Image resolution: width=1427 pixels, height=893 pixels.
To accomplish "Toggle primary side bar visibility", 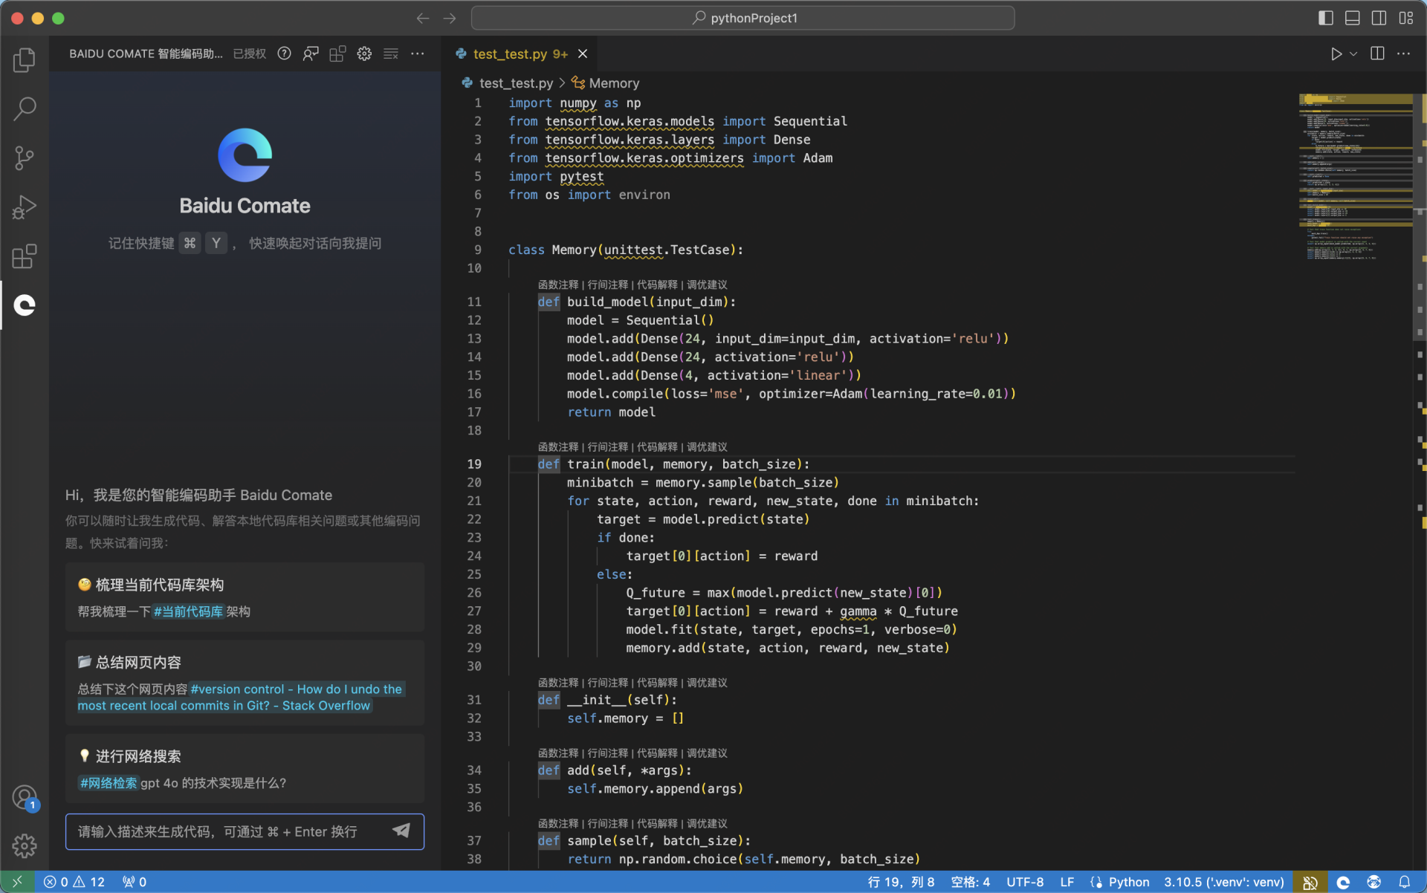I will tap(1326, 18).
